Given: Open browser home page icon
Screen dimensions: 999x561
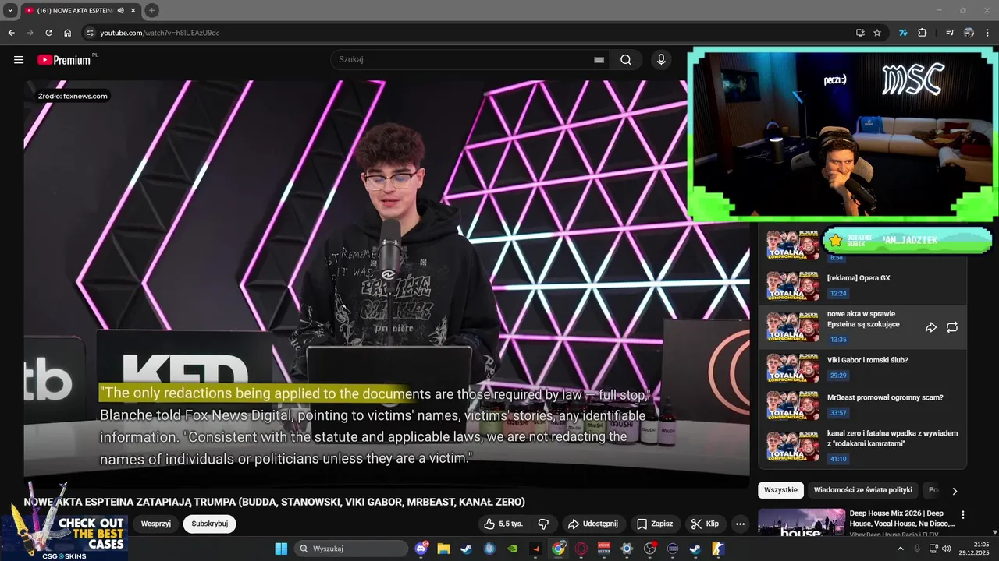Looking at the screenshot, I should point(68,33).
